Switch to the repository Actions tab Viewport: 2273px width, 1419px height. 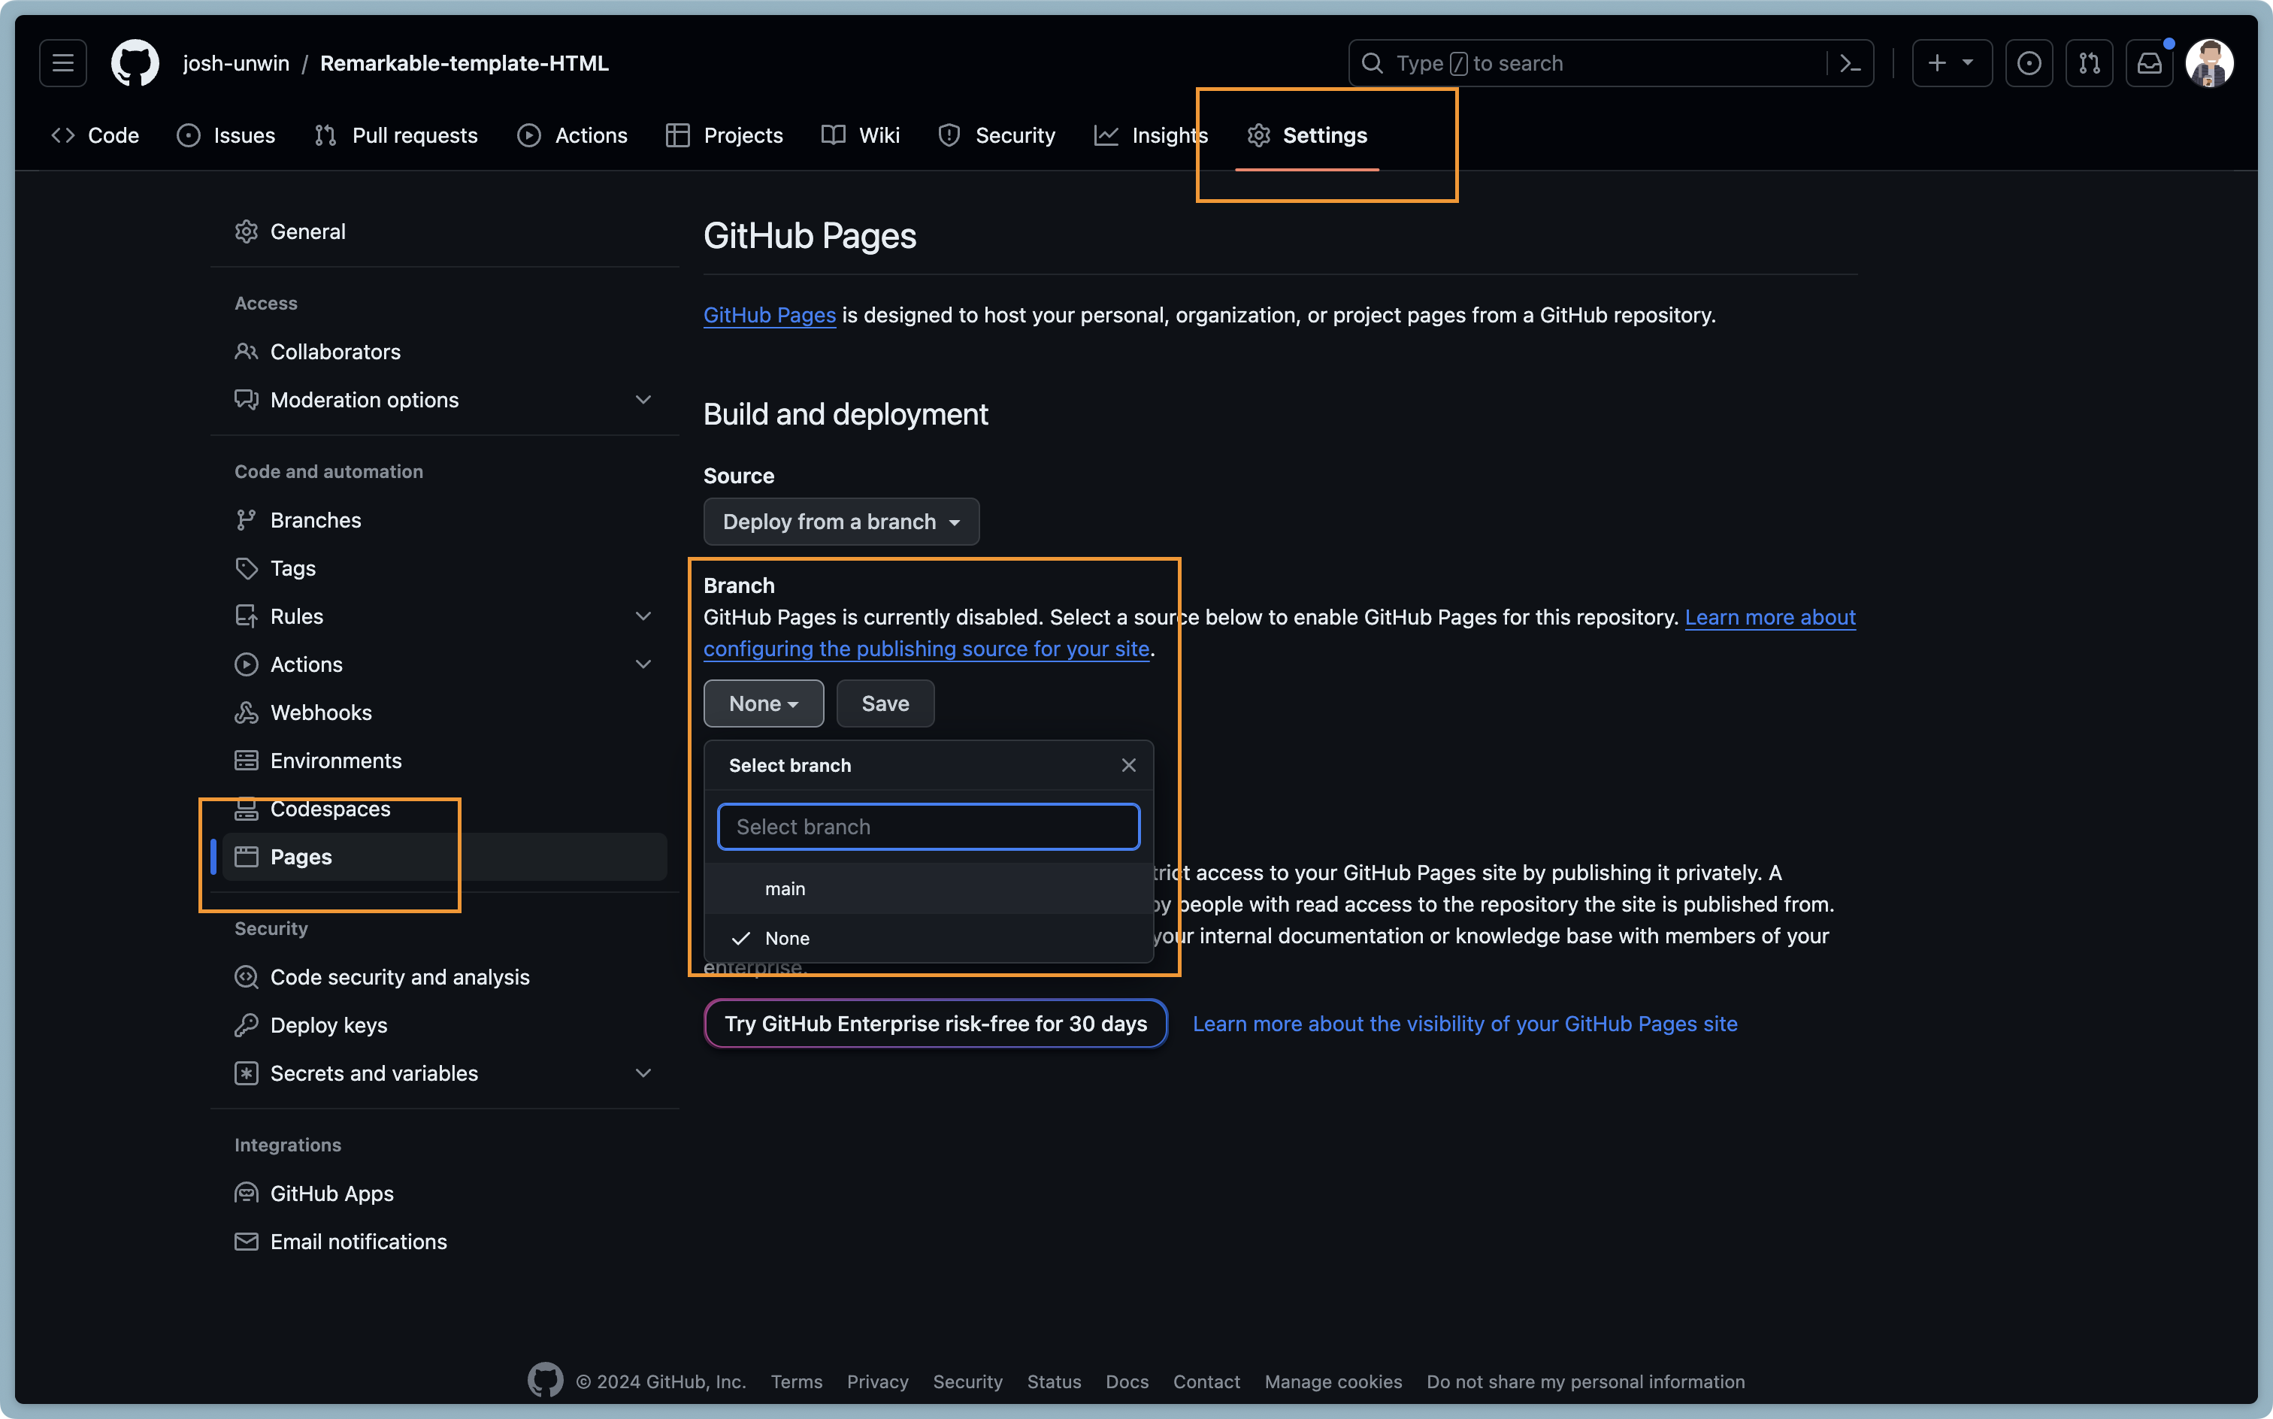573,135
